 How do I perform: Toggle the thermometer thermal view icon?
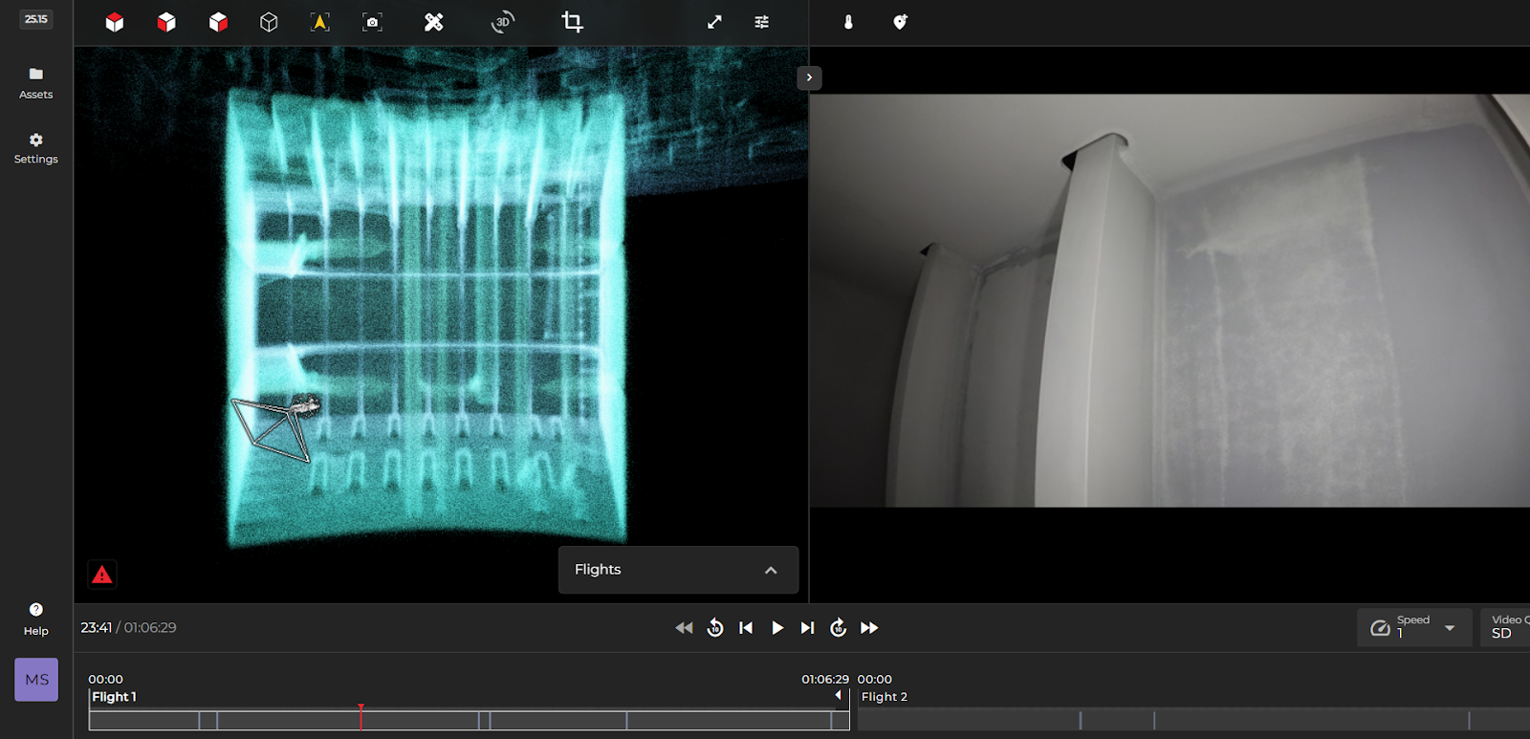tap(848, 22)
